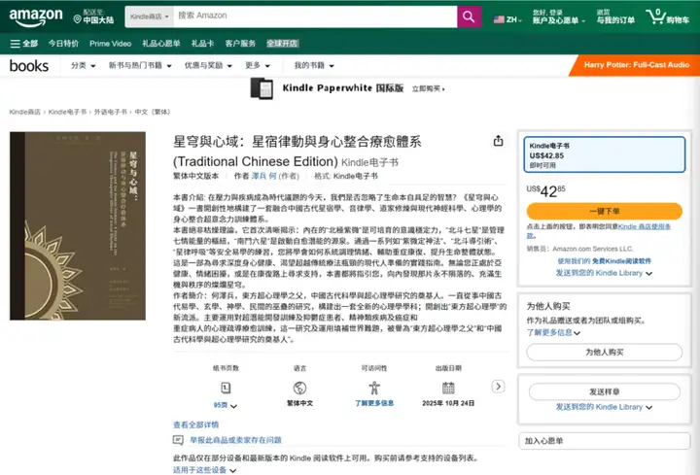This screenshot has width=700, height=475.
Task: Open the 查看全部详情 link
Action: click(x=196, y=424)
